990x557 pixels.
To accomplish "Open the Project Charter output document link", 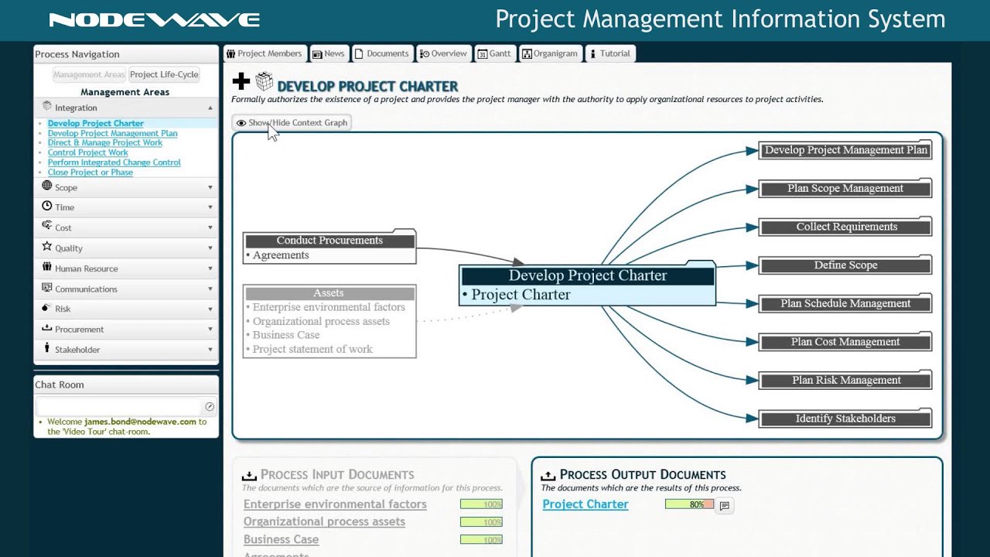I will point(585,504).
